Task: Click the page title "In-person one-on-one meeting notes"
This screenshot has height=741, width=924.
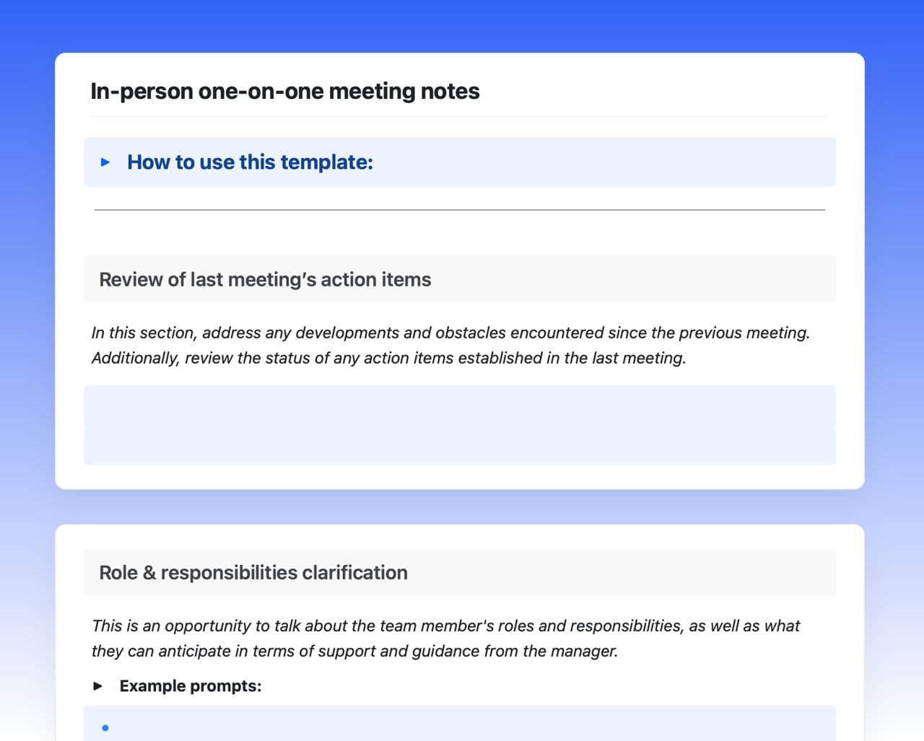Action: coord(284,92)
